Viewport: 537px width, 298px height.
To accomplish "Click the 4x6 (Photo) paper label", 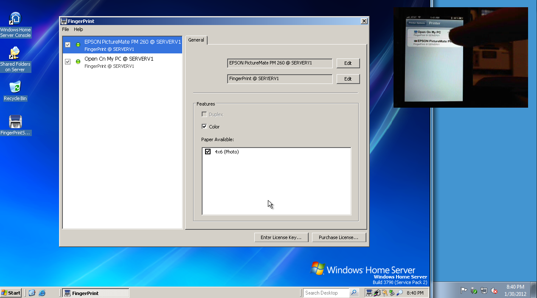I will [x=227, y=152].
